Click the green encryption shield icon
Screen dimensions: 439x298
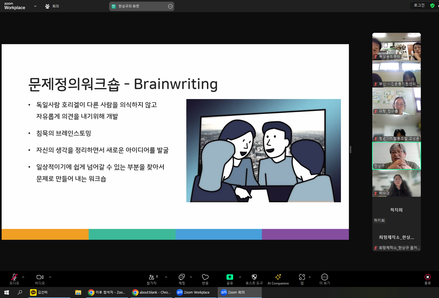click(432, 6)
